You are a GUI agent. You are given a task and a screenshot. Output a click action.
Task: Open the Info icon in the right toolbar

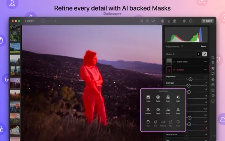tap(213, 101)
